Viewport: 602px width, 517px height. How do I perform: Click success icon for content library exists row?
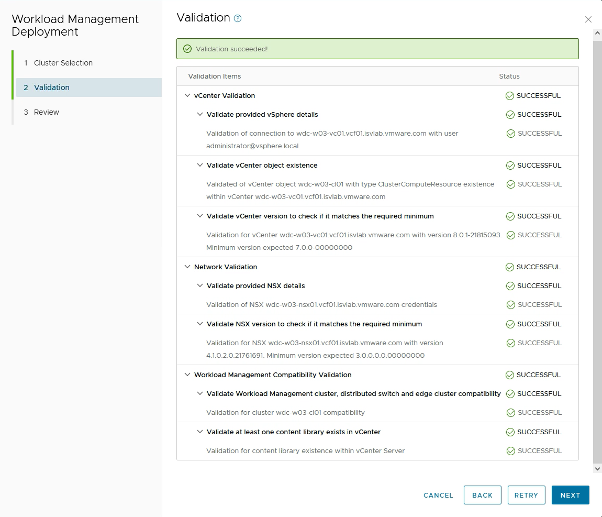[x=510, y=432]
